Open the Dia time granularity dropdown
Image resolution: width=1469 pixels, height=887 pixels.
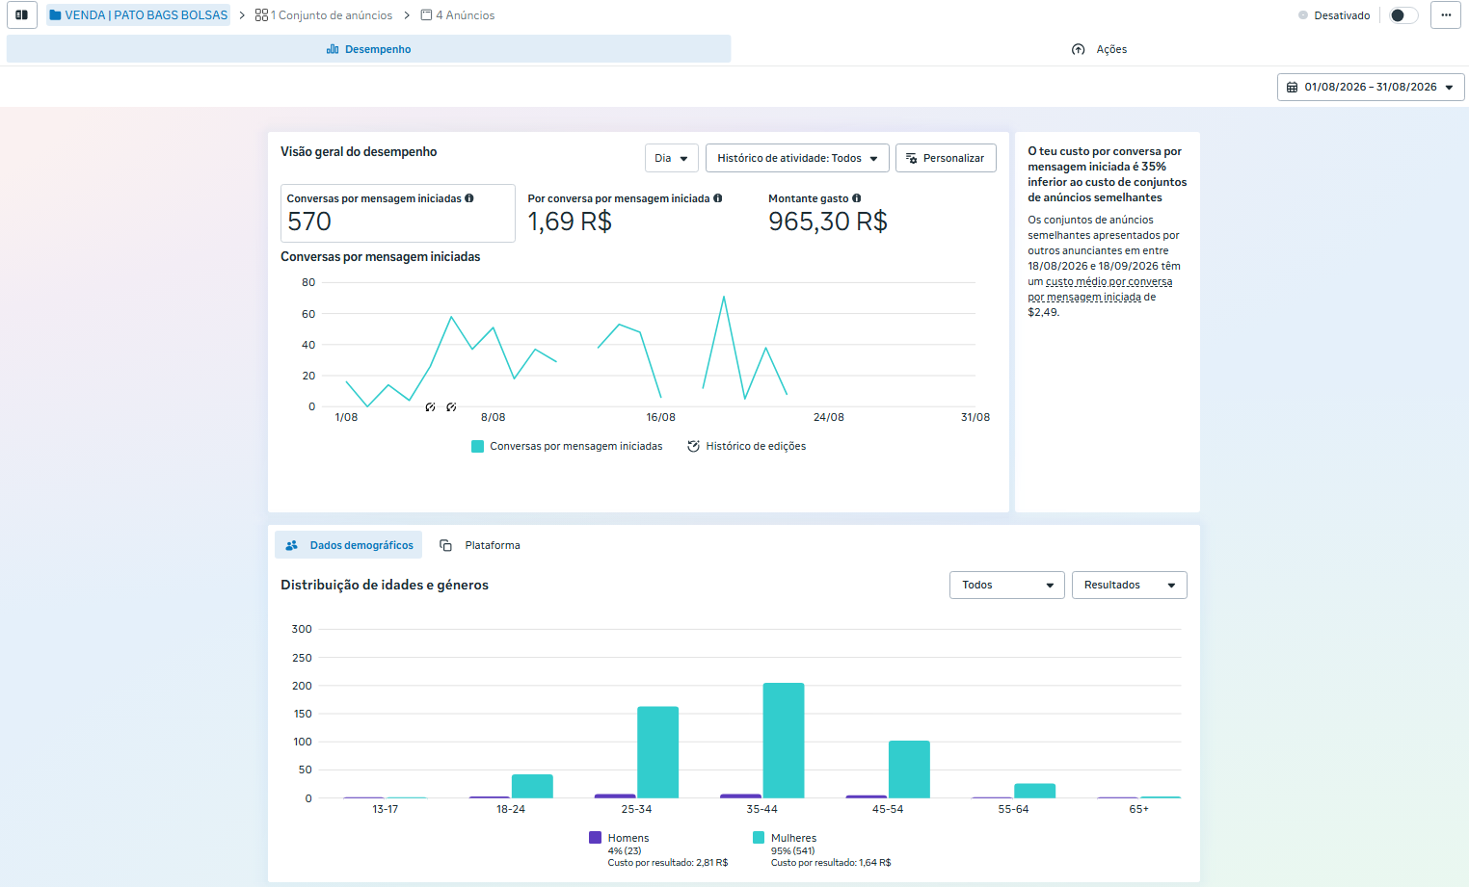672,158
